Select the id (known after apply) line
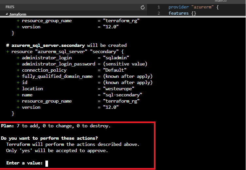The height and width of the screenshot is (170, 246). [x=85, y=83]
